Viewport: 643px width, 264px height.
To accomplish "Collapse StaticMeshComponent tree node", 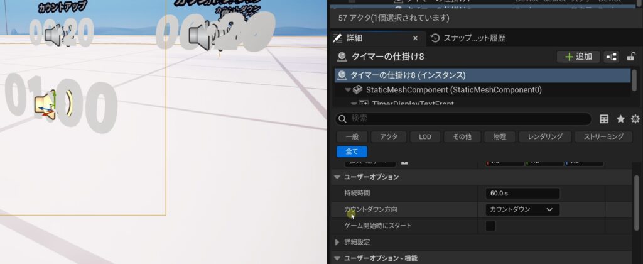I will click(347, 90).
